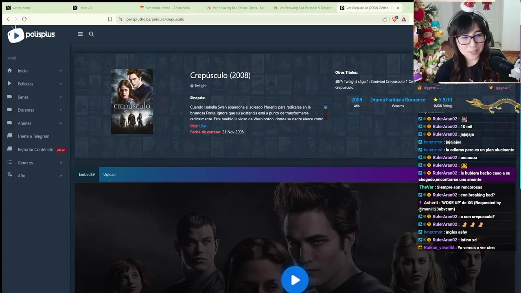Reload the page with refresh icon
This screenshot has height=293, width=521.
(x=24, y=19)
